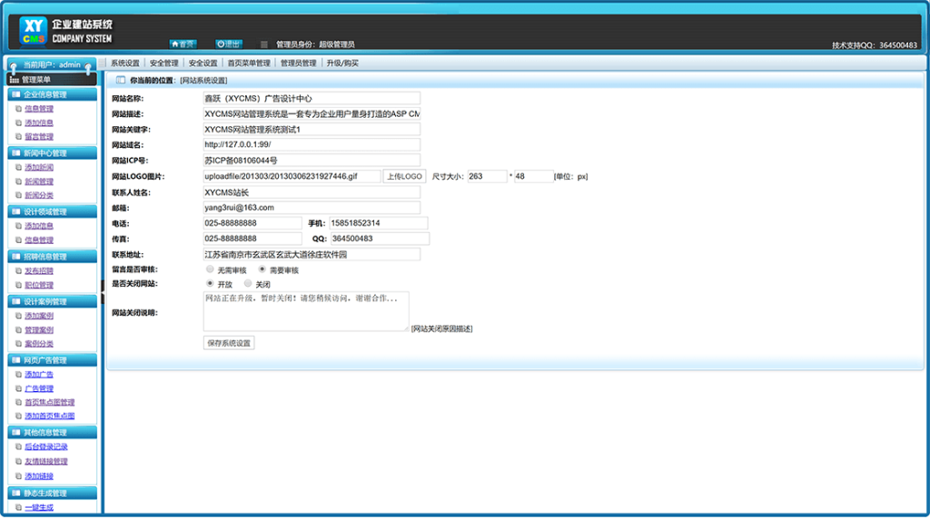Click the page icon beside 后台登录记录
930x518 pixels.
[18, 447]
